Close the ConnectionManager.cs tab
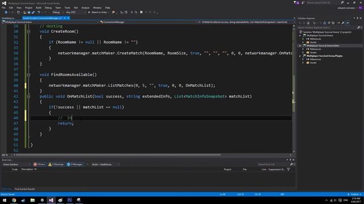Screen dimensions: 364x204 (x=68, y=18)
